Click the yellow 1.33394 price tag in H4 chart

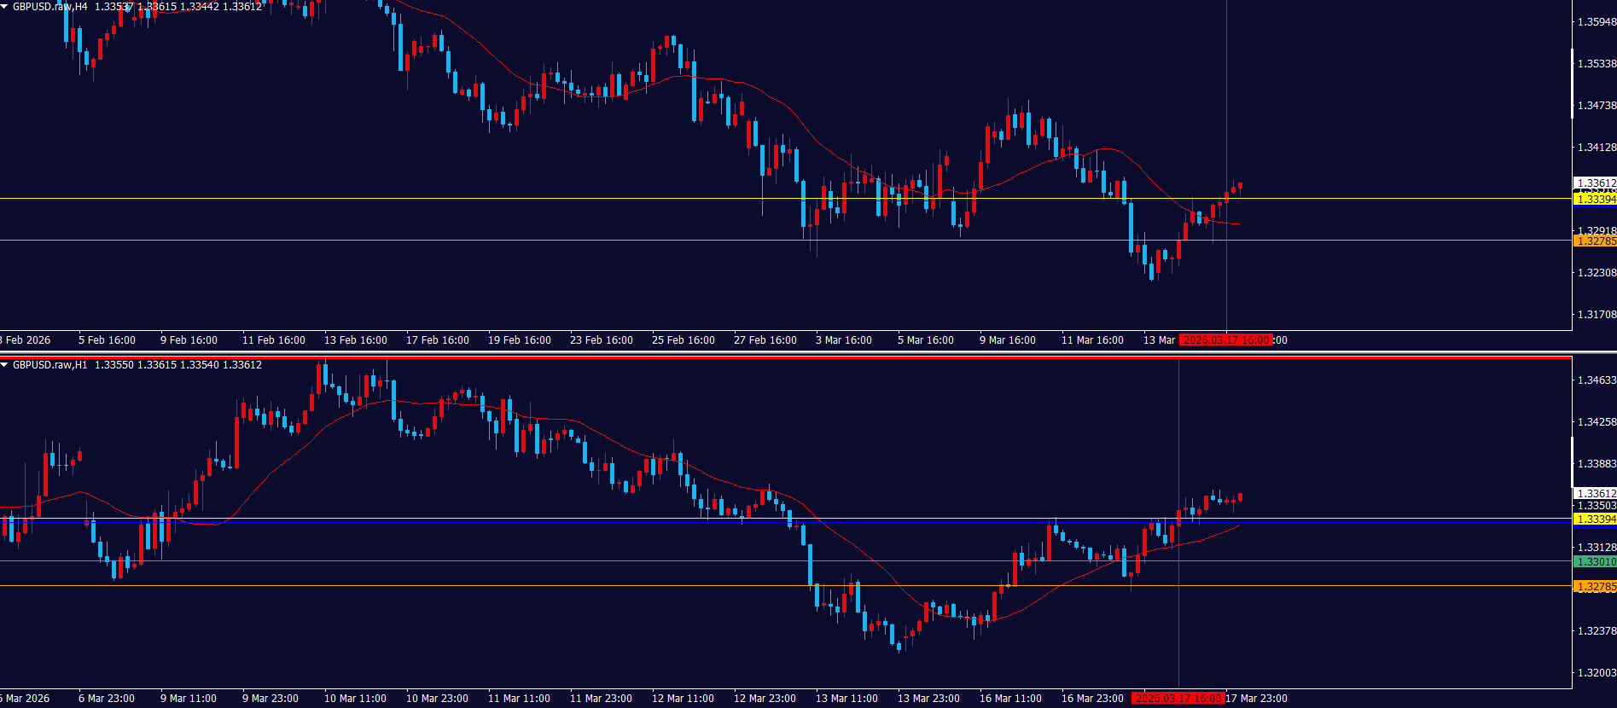pos(1594,200)
